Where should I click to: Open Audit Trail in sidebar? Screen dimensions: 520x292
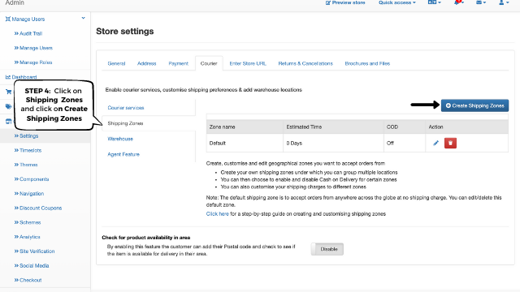(31, 33)
